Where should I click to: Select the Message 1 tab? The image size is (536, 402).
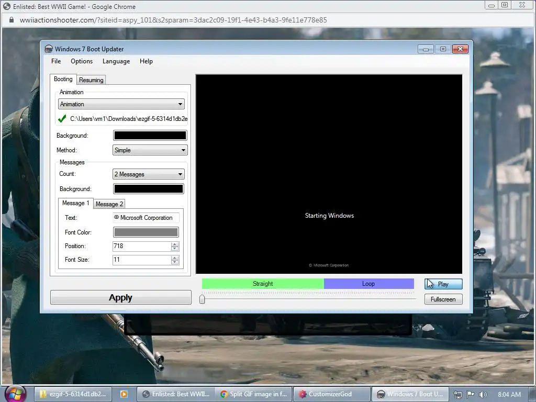[75, 203]
